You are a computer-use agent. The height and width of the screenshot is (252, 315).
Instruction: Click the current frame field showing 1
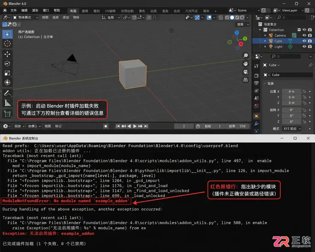(184, 126)
